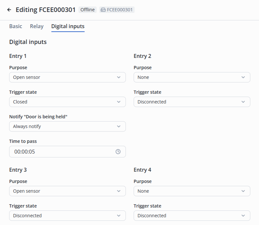This screenshot has width=259, height=225.
Task: Open Entry 1 Purpose dropdown
Action: pos(67,77)
